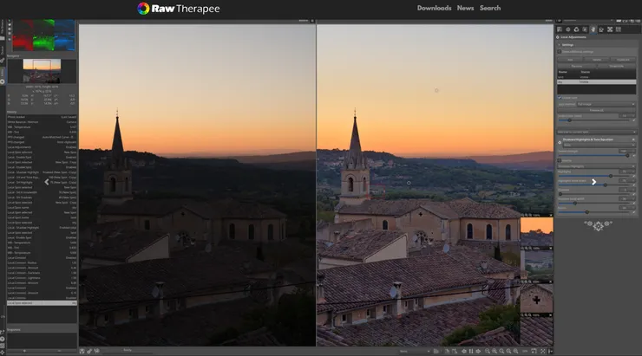Check the Show additional settings checkbox
The width and height of the screenshot is (642, 356).
(560, 52)
